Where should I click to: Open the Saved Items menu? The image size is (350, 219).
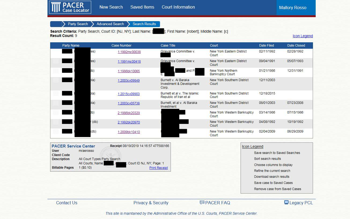pos(142,7)
